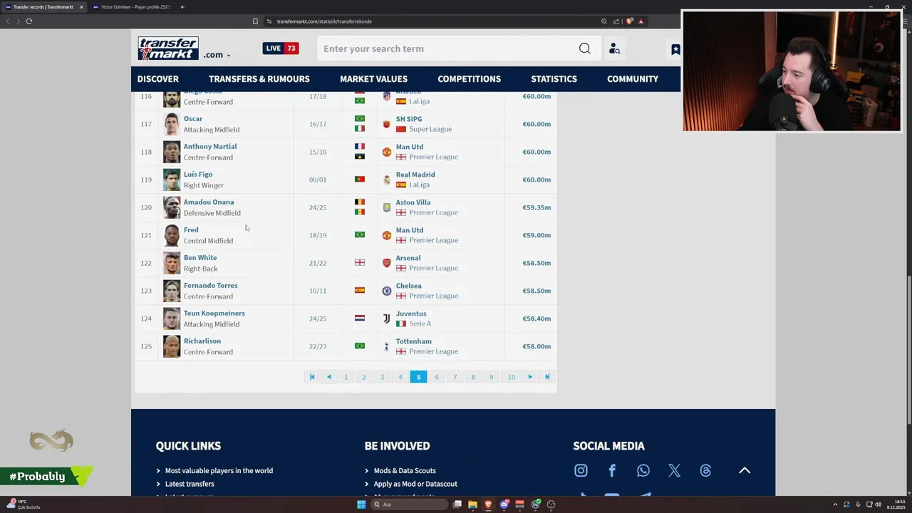The width and height of the screenshot is (912, 513).
Task: Open the COMMUNITY menu
Action: pos(633,78)
